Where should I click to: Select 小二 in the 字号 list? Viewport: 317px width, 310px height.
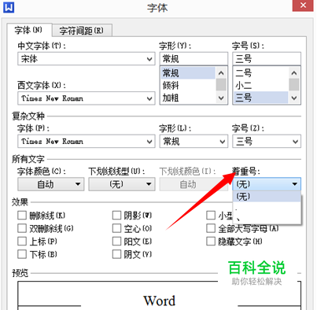pyautogui.click(x=260, y=85)
